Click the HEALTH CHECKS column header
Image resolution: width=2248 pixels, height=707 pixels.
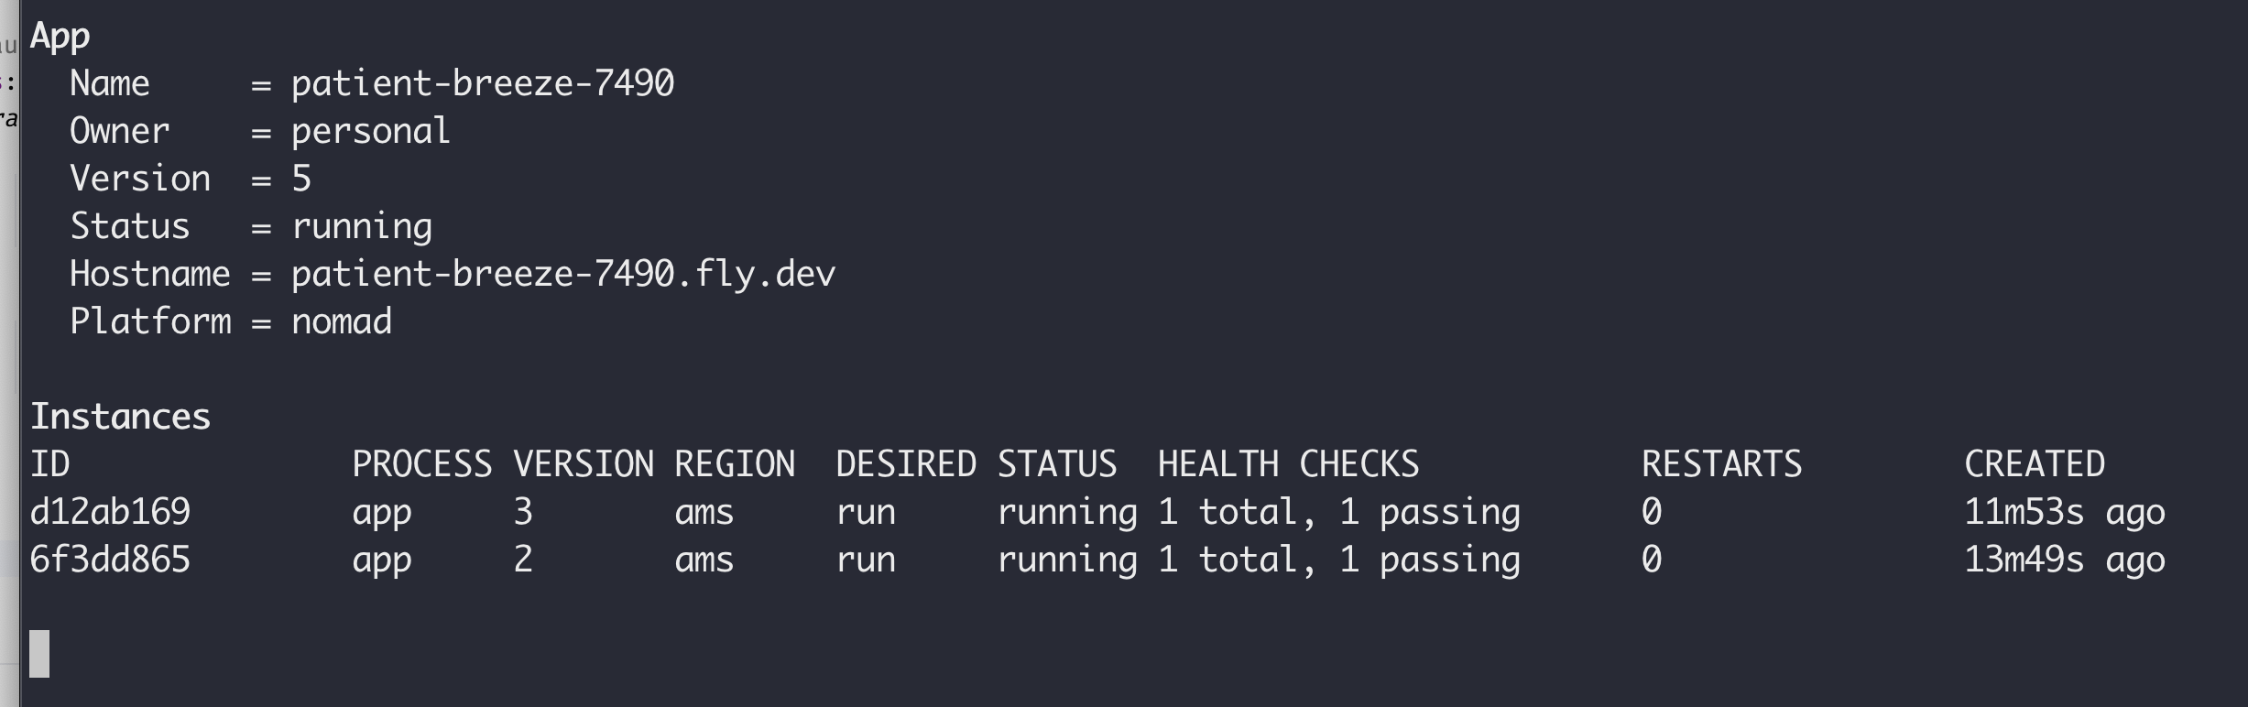(1288, 464)
